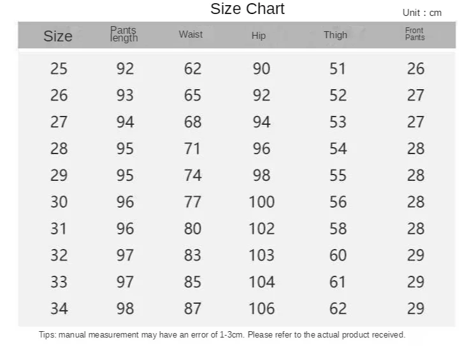Click thigh value 51
Viewport: 476px width, 349px height.
(338, 69)
